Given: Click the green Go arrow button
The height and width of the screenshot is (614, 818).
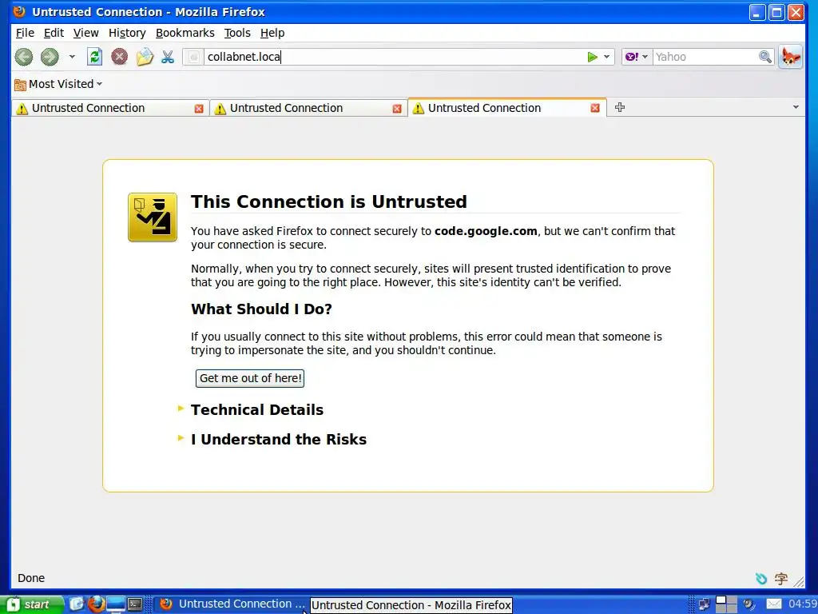Looking at the screenshot, I should coord(592,57).
